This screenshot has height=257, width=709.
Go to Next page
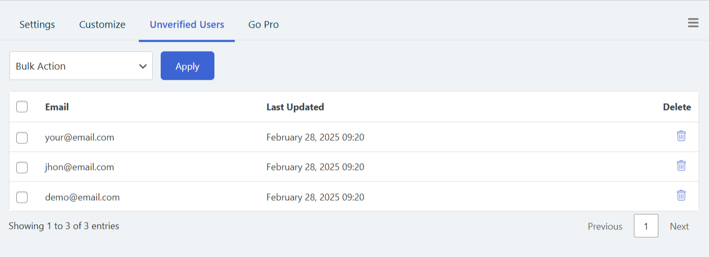click(x=680, y=226)
